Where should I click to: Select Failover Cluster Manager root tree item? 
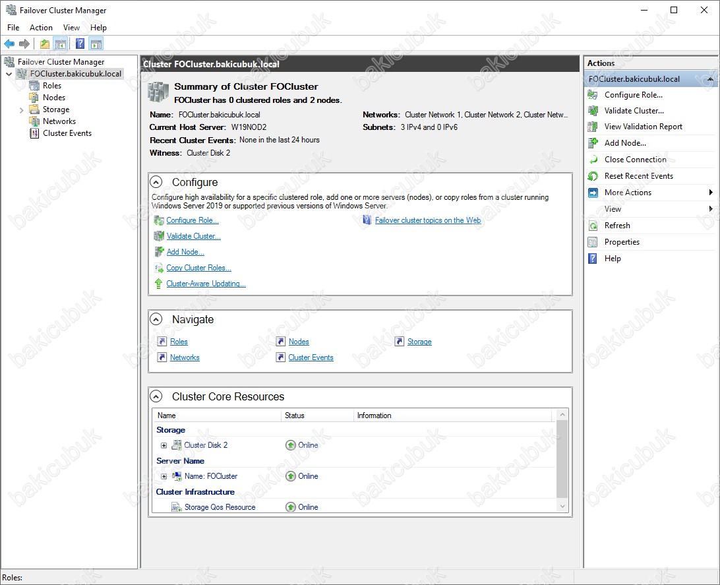pos(61,62)
